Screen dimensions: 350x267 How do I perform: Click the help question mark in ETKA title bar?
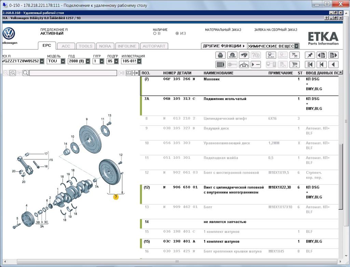click(326, 18)
